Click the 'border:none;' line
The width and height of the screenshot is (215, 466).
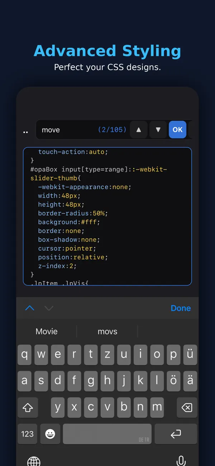(61, 231)
